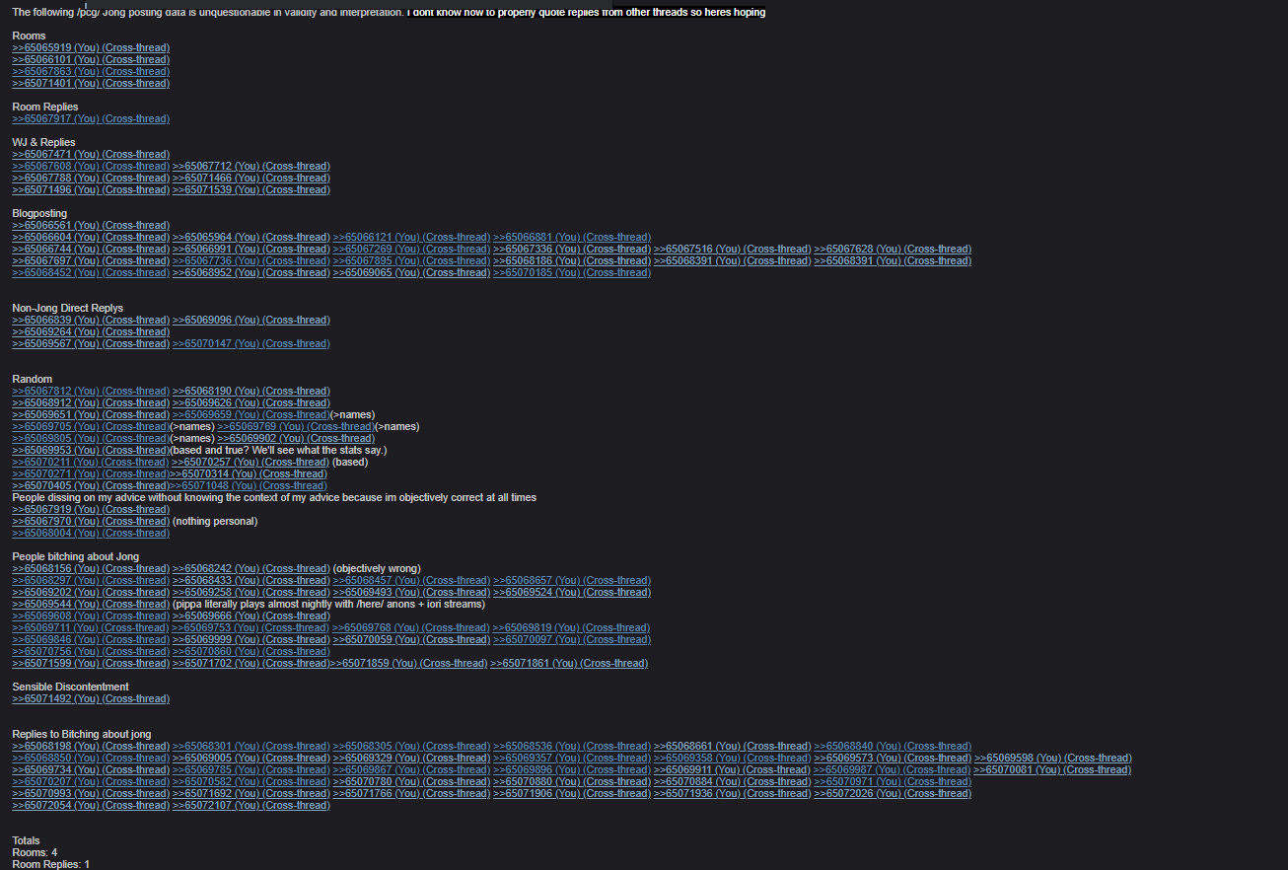The width and height of the screenshot is (1288, 870).
Task: Open the >>65070147 cross-thread link
Action: point(251,343)
